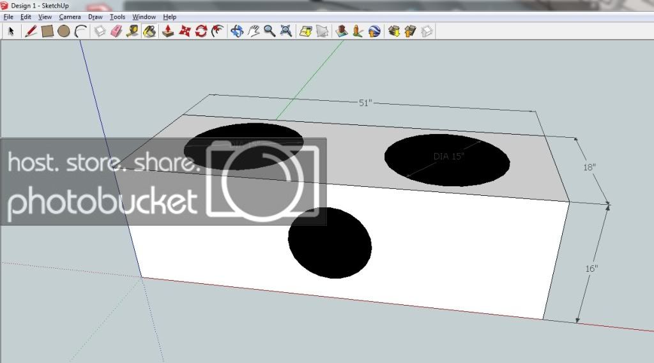Activate the Pan hand tool

(253, 31)
